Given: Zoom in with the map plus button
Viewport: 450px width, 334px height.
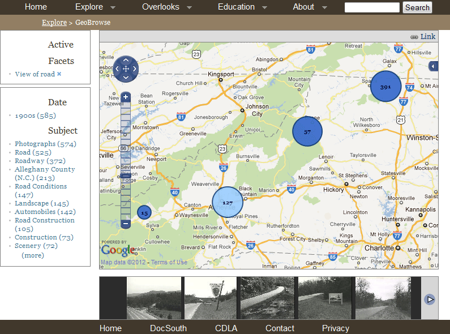Looking at the screenshot, I should click(x=126, y=97).
